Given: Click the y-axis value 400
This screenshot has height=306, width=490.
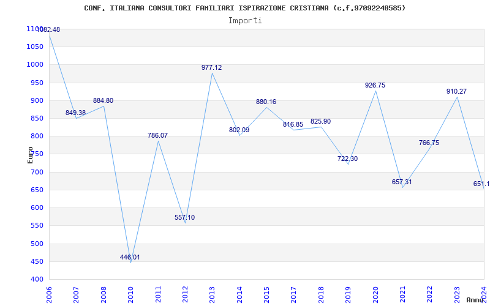Looking at the screenshot, I should (37, 280).
